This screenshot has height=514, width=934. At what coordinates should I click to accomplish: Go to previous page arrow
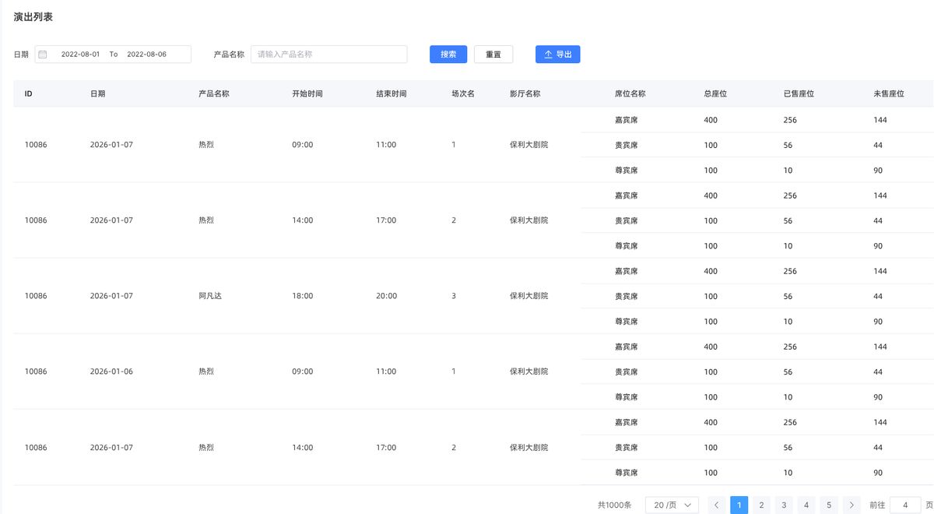coord(717,505)
